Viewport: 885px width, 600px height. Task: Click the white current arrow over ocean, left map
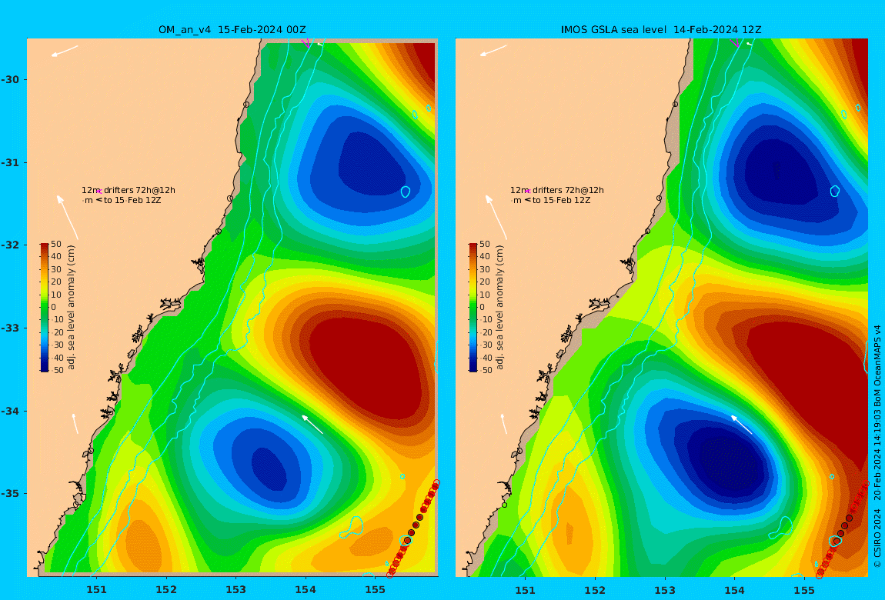pos(312,425)
